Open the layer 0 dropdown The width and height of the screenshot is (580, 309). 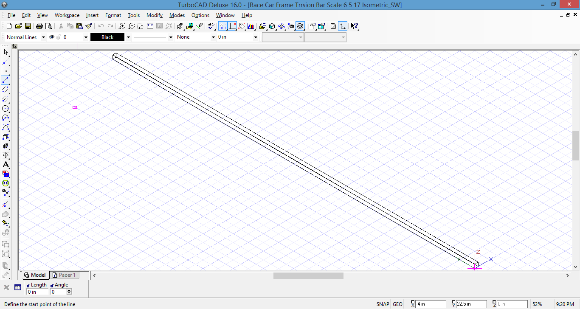[x=86, y=37]
